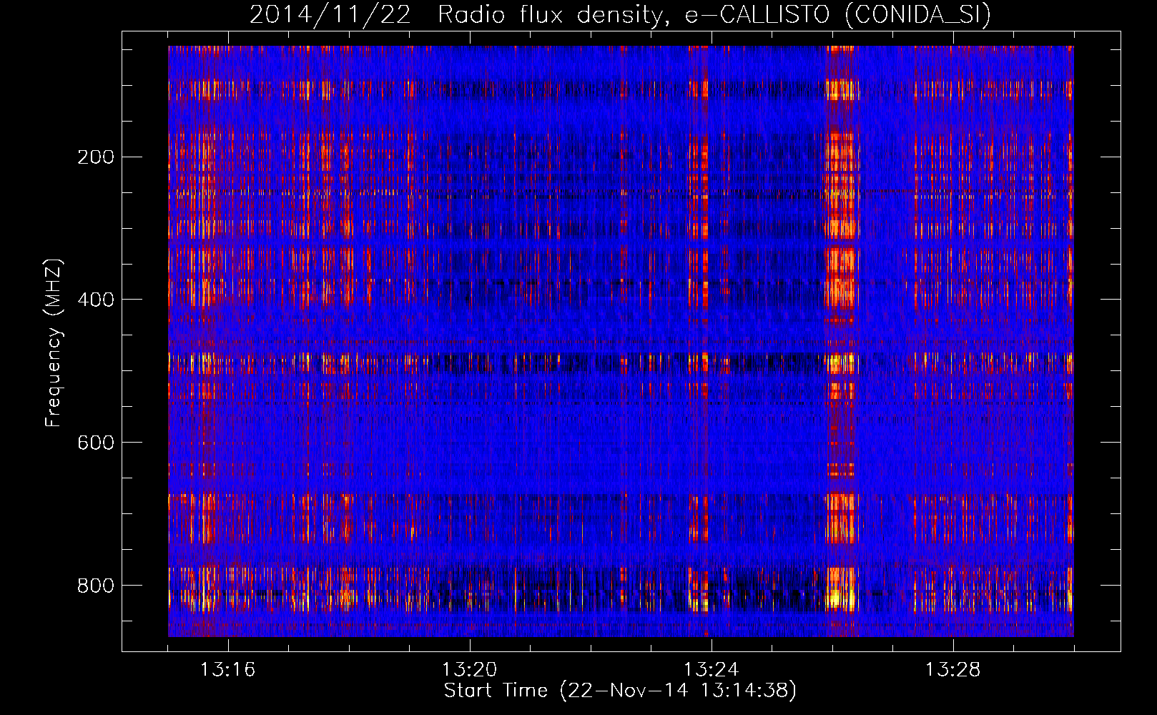The width and height of the screenshot is (1157, 715).
Task: Click the 400 frequency tick label
Action: (x=96, y=300)
